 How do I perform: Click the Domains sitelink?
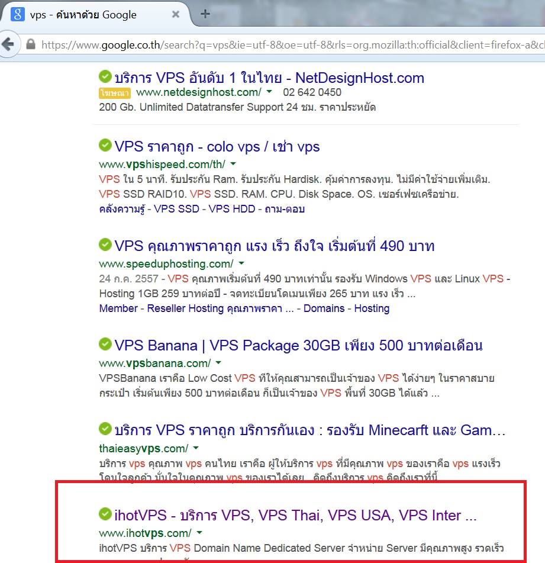324,308
